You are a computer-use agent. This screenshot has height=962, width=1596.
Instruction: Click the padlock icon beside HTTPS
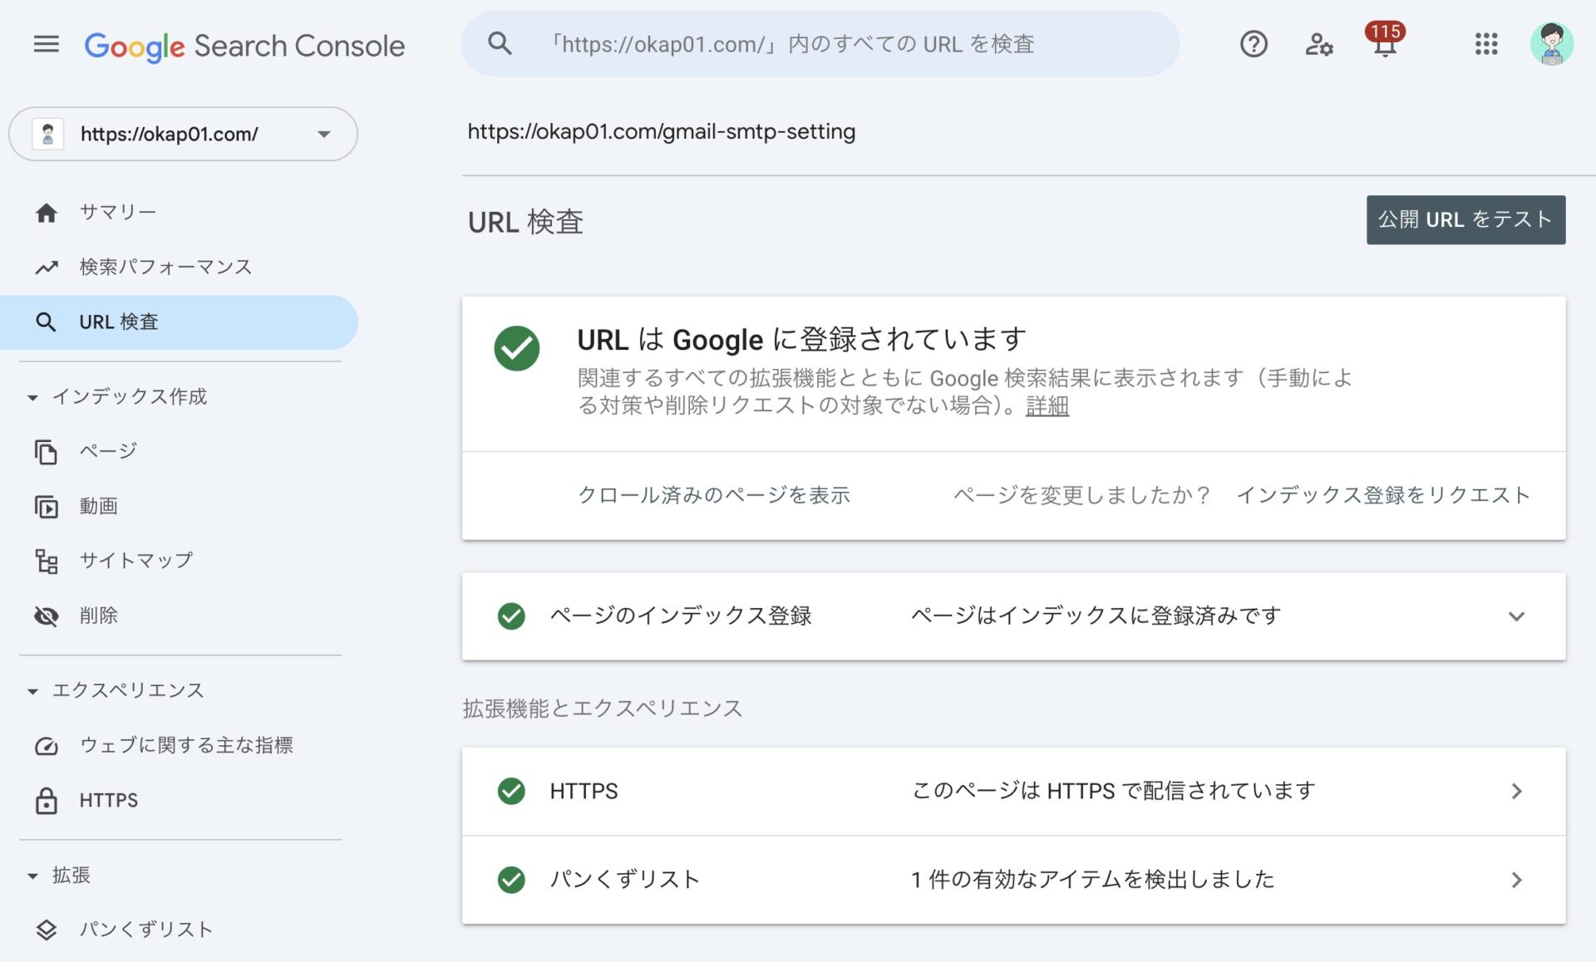[47, 801]
